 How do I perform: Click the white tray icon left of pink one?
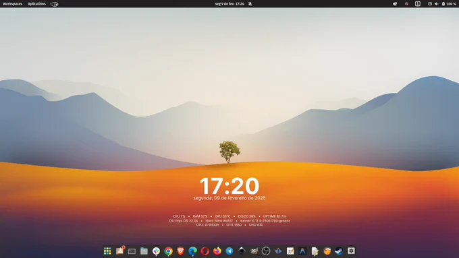395,4
